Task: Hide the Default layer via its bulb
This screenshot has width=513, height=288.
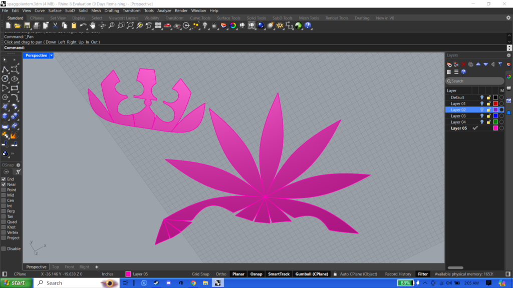Action: (482, 97)
